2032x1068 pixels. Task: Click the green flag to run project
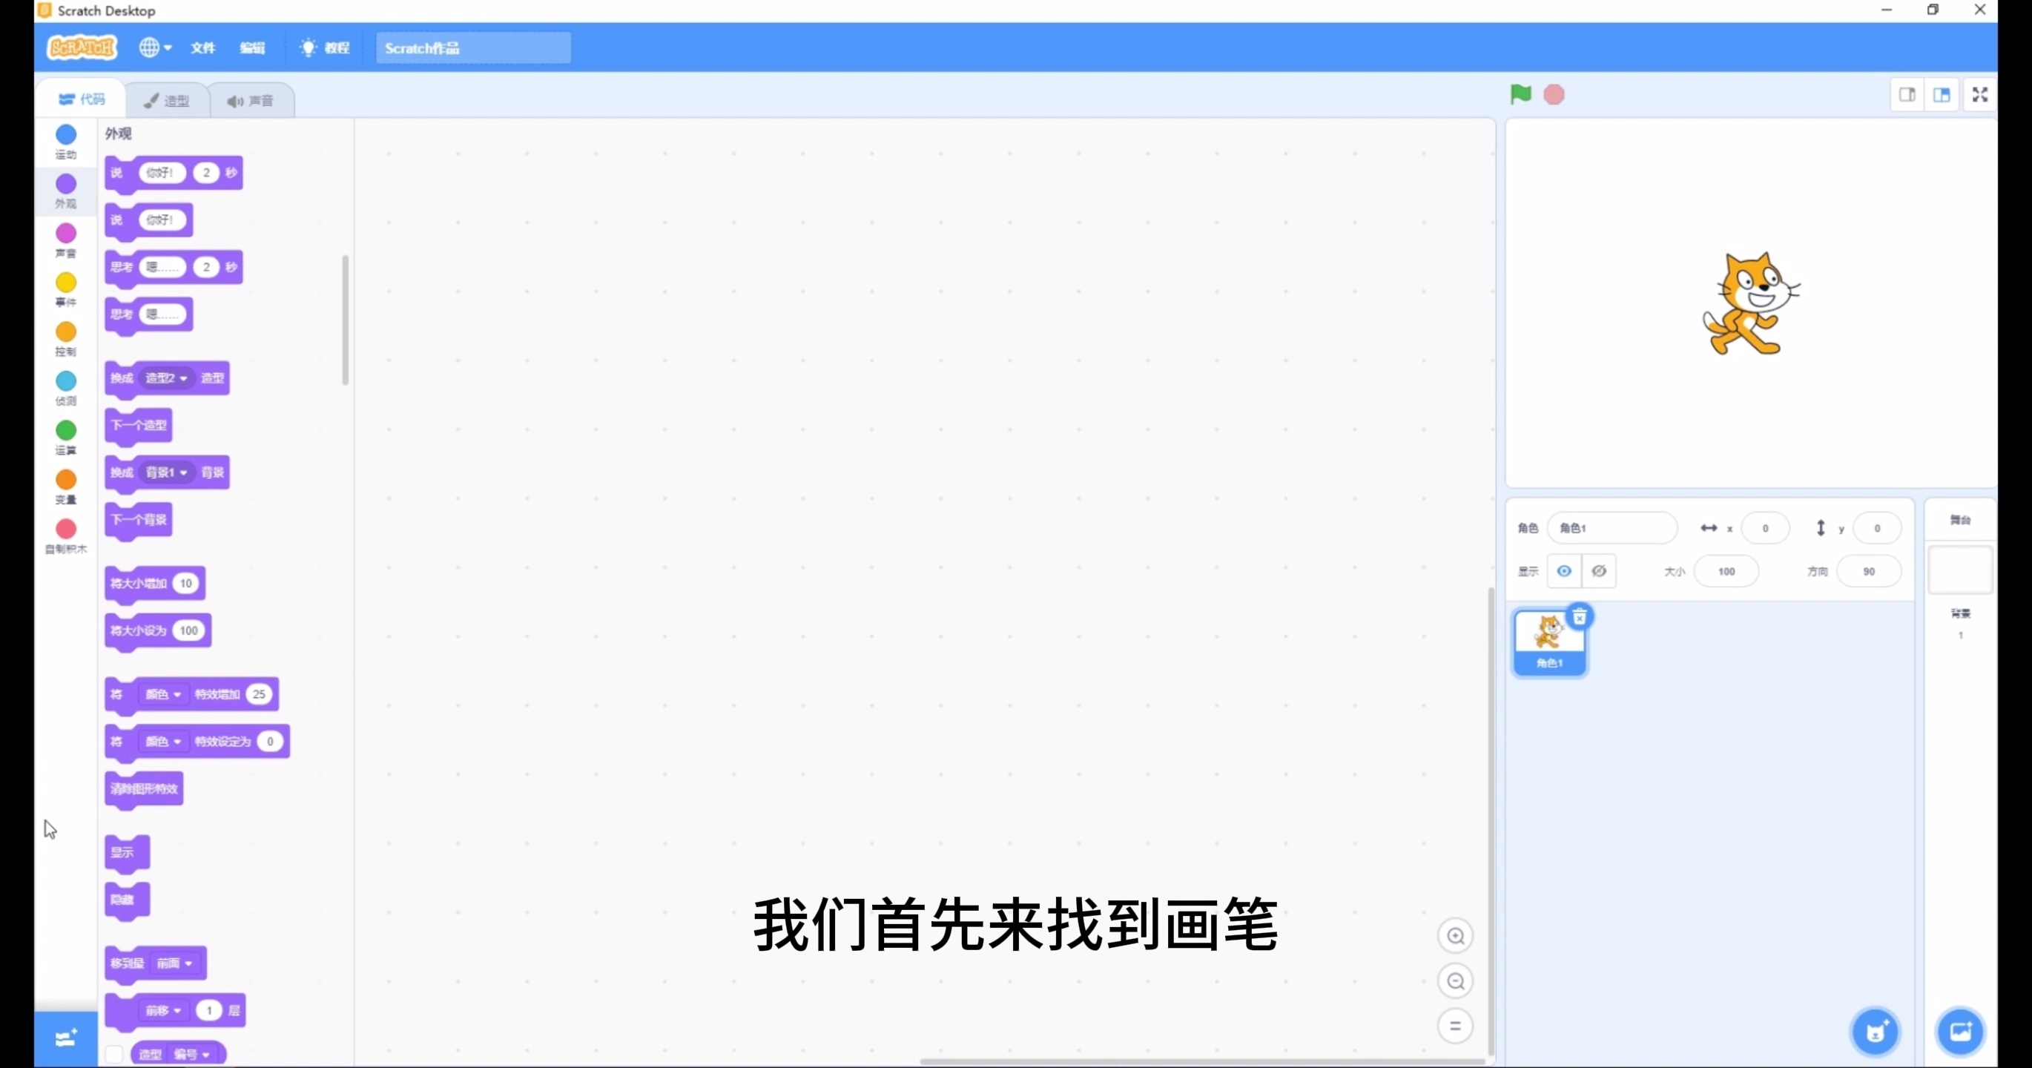click(x=1520, y=94)
